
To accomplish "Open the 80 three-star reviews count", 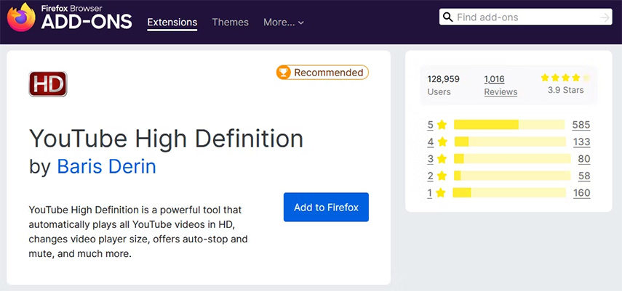I will tap(584, 159).
